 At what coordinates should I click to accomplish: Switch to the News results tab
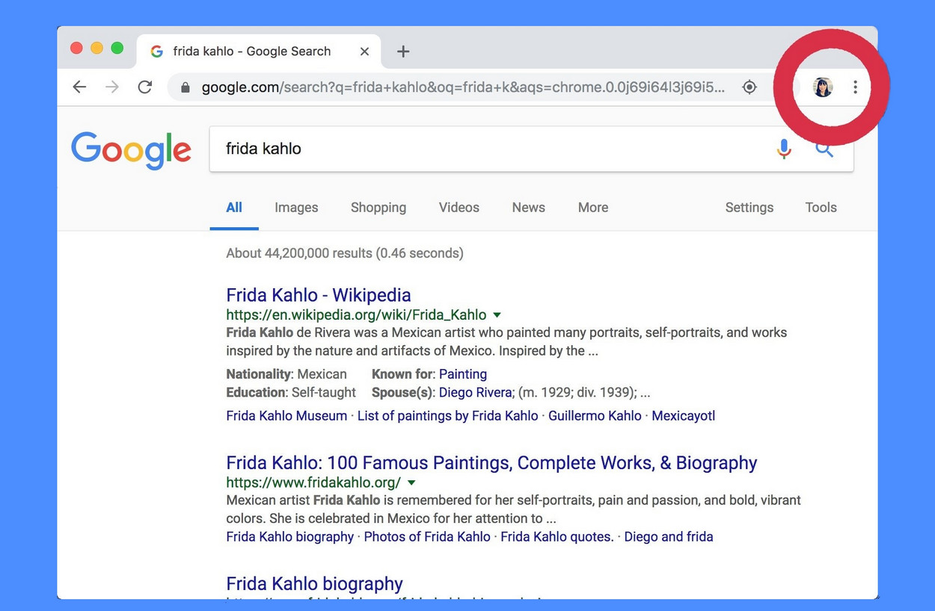(x=528, y=208)
